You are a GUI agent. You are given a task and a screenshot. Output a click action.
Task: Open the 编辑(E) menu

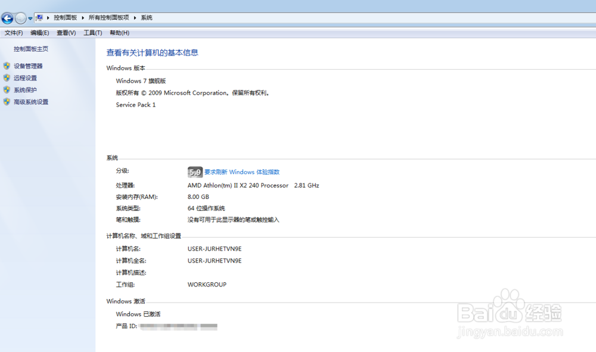tap(39, 33)
